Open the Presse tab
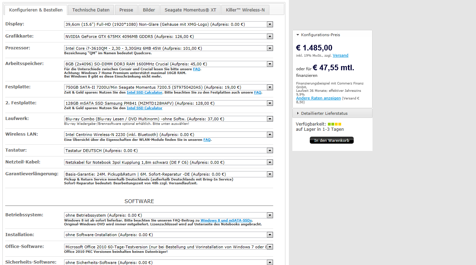Screen dimensions: 476x265 tap(126, 10)
